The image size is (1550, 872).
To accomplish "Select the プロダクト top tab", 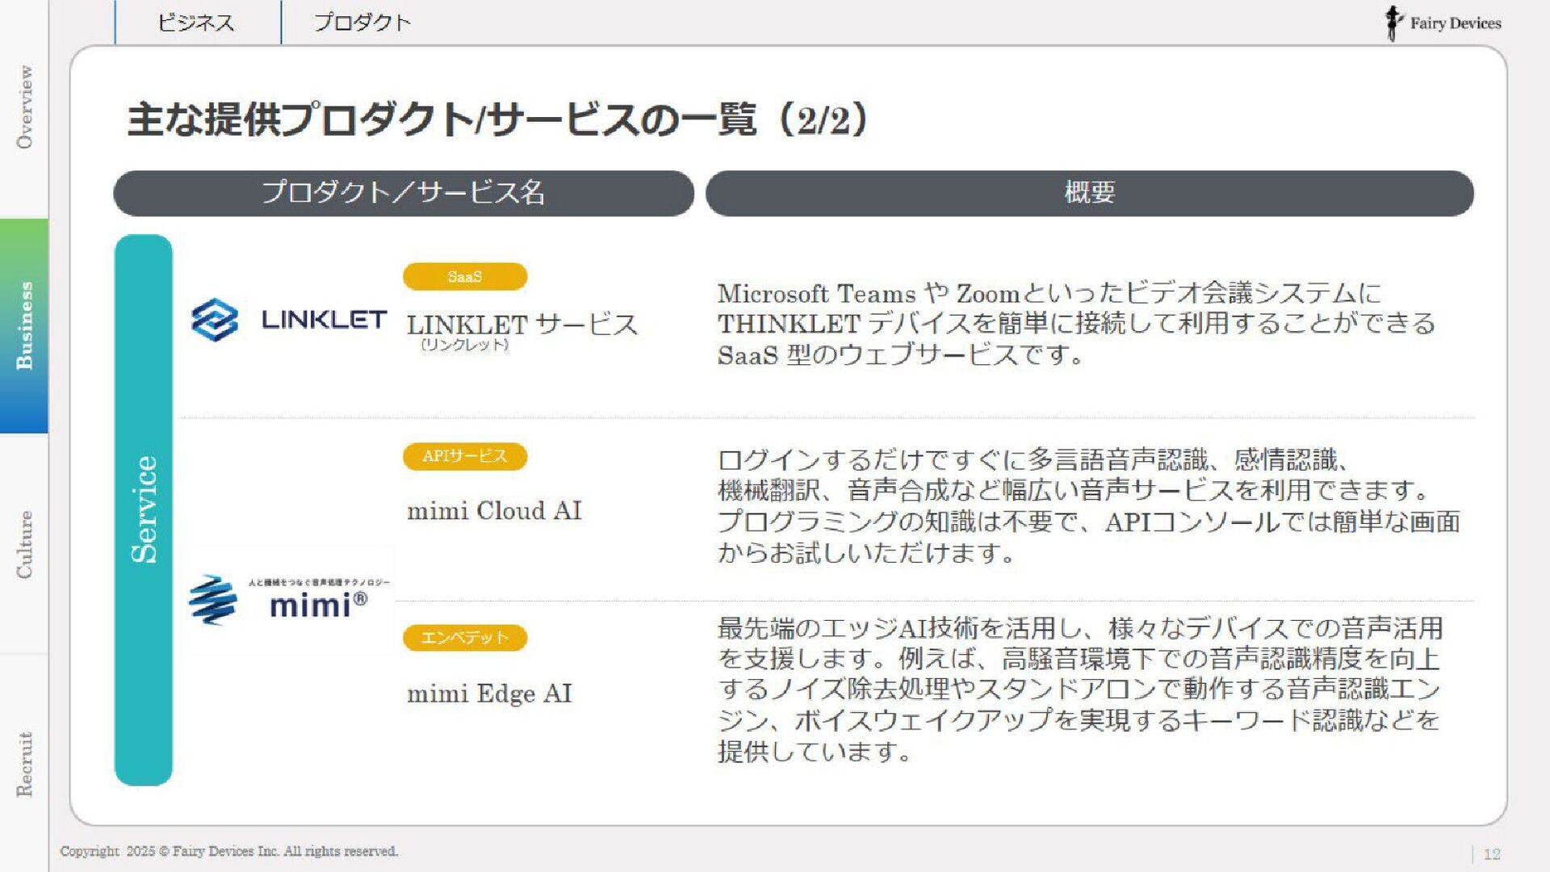I will (x=362, y=23).
